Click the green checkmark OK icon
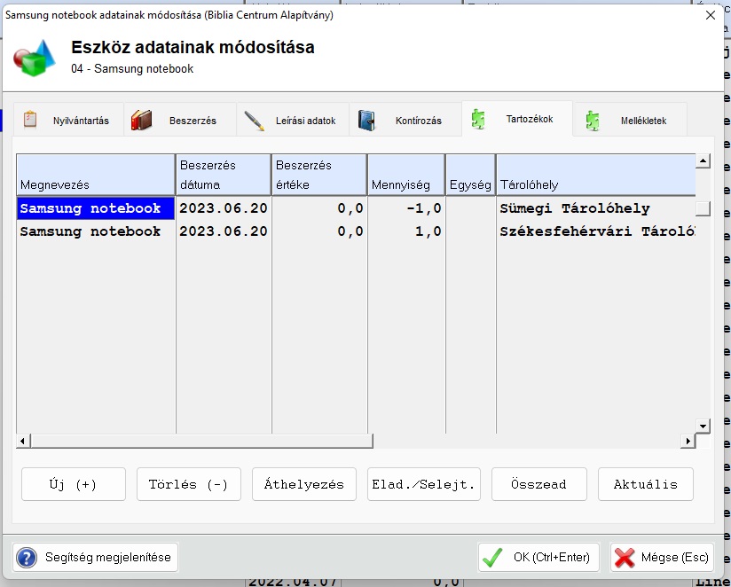This screenshot has width=731, height=587. click(x=491, y=557)
